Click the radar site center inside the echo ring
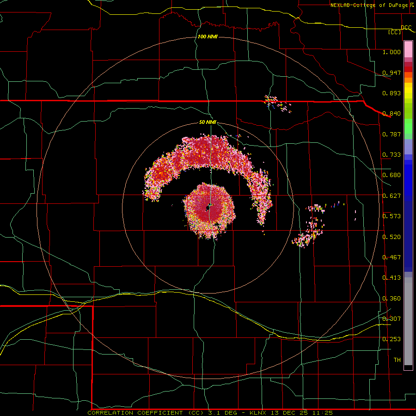The width and height of the screenshot is (416, 416). (x=209, y=207)
